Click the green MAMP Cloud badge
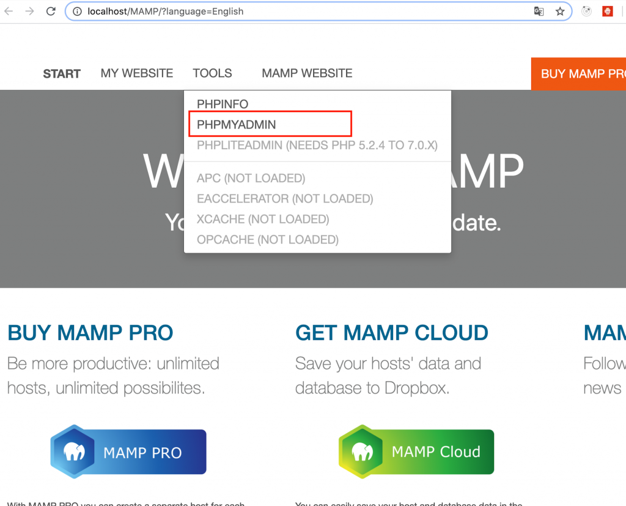 [x=416, y=452]
